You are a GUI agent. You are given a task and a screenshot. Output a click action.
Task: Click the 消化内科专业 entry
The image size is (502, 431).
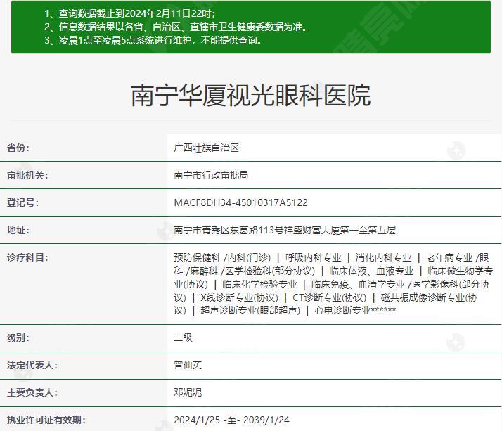pyautogui.click(x=383, y=257)
